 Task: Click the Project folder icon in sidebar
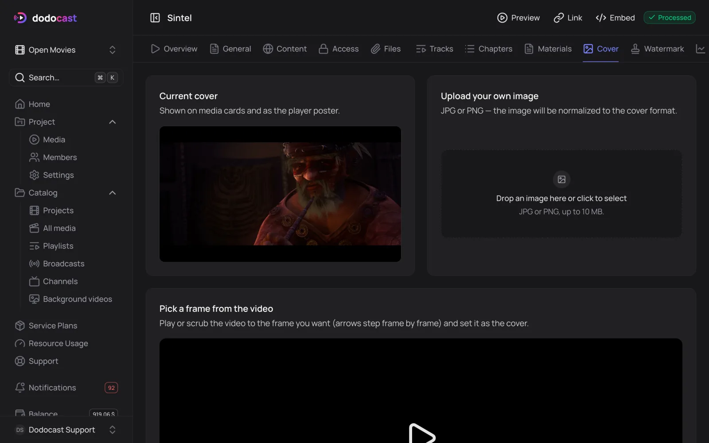pos(19,122)
